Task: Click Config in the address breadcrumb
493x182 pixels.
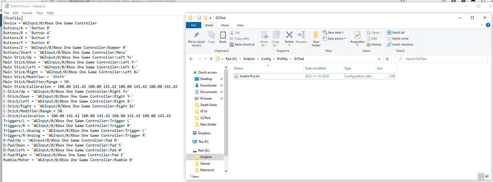Action: (266, 59)
